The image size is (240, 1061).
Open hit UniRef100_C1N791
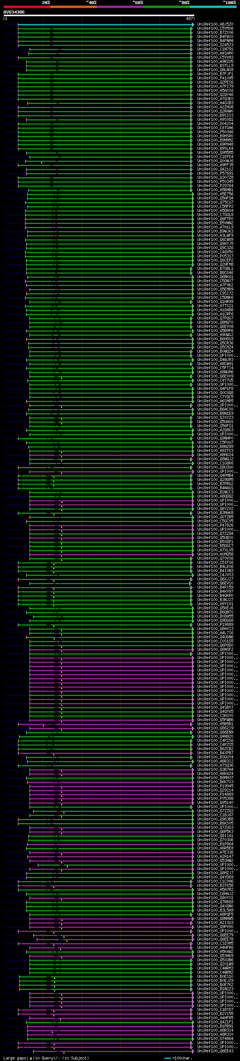(x=215, y=49)
